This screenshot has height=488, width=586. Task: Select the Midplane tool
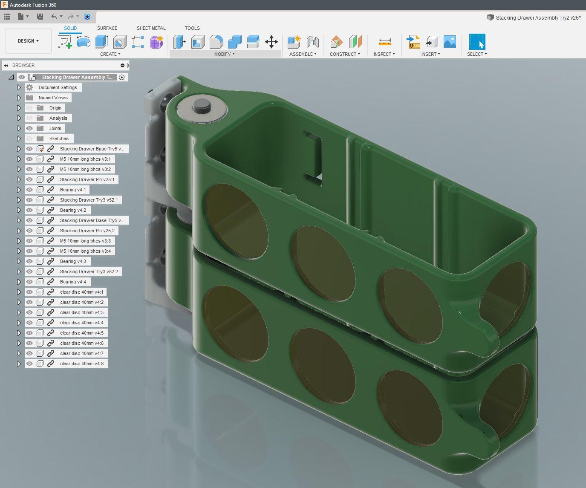point(355,42)
